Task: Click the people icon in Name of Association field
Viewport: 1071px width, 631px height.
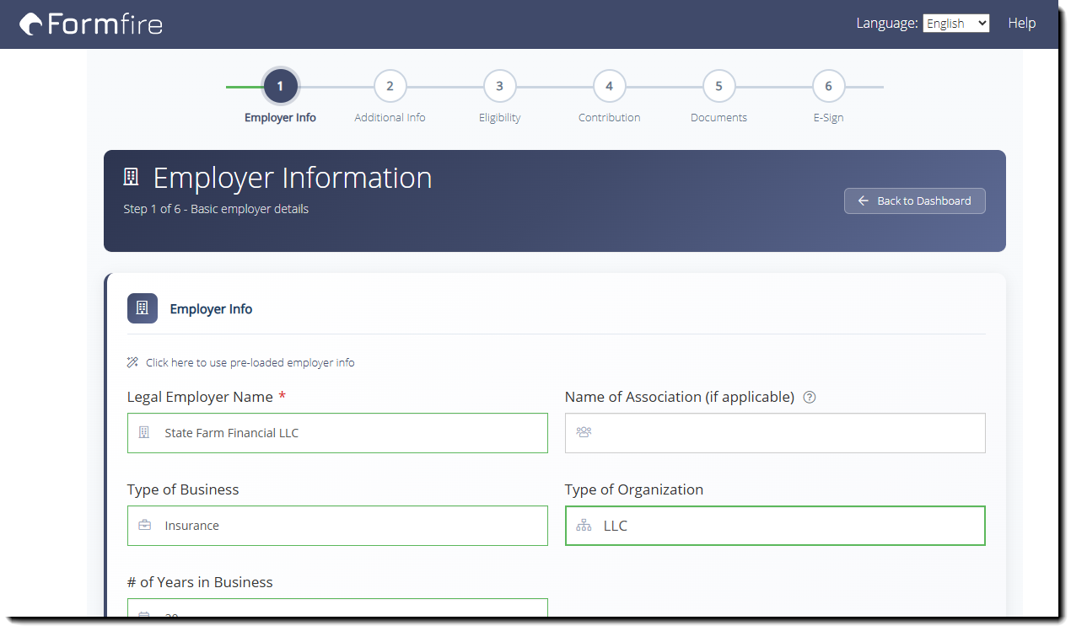Action: coord(584,433)
